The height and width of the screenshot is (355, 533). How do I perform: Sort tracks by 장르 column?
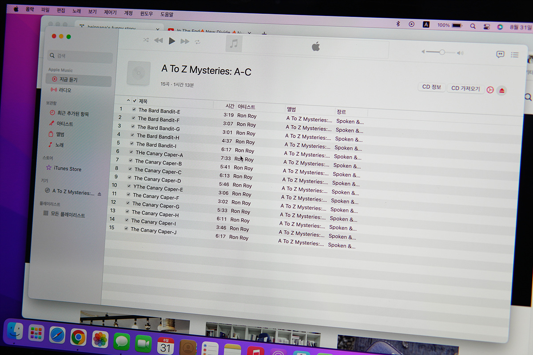click(341, 112)
